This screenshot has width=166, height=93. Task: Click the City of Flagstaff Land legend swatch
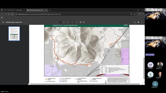click(60, 78)
